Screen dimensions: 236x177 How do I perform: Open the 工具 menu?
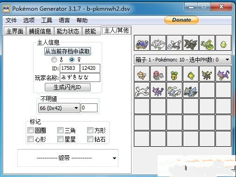coord(47,20)
